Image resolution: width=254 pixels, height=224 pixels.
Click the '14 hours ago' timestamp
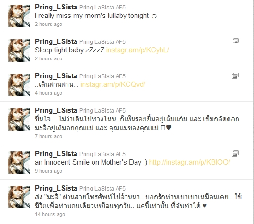pos(50,214)
